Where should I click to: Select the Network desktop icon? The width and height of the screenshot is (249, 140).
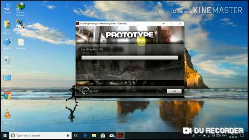pos(7,44)
